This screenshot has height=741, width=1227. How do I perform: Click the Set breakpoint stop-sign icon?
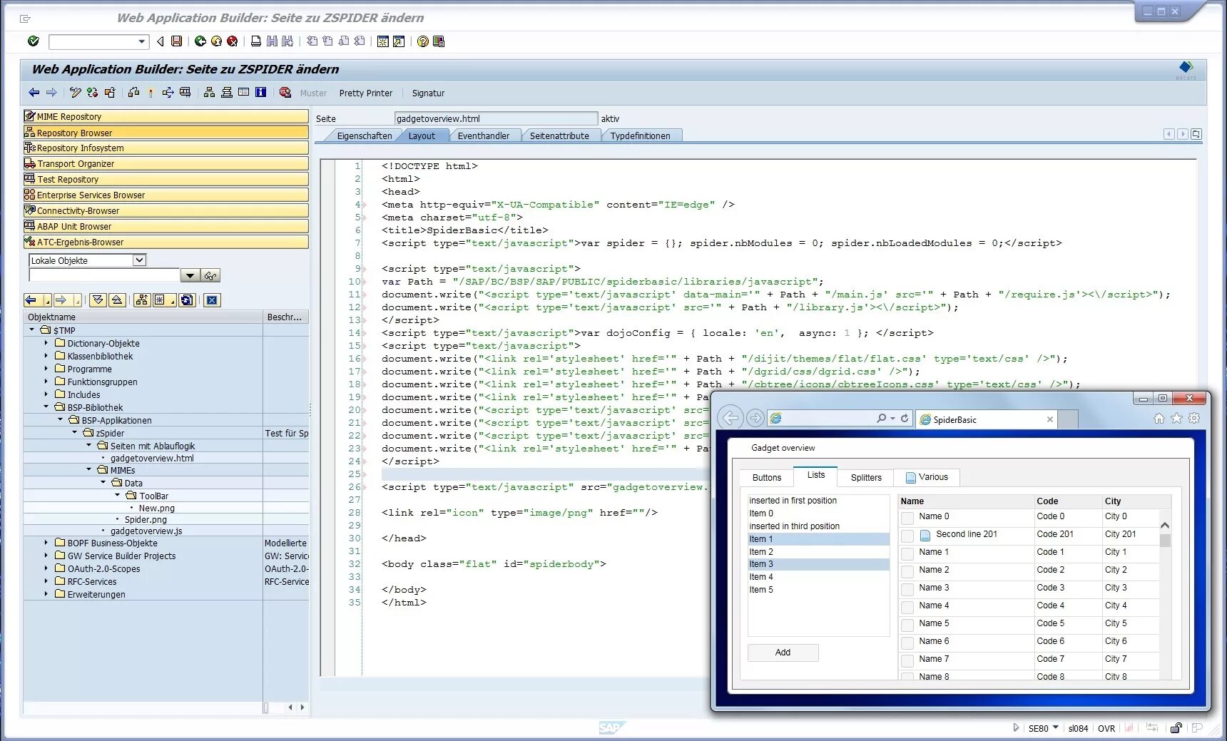pos(285,93)
